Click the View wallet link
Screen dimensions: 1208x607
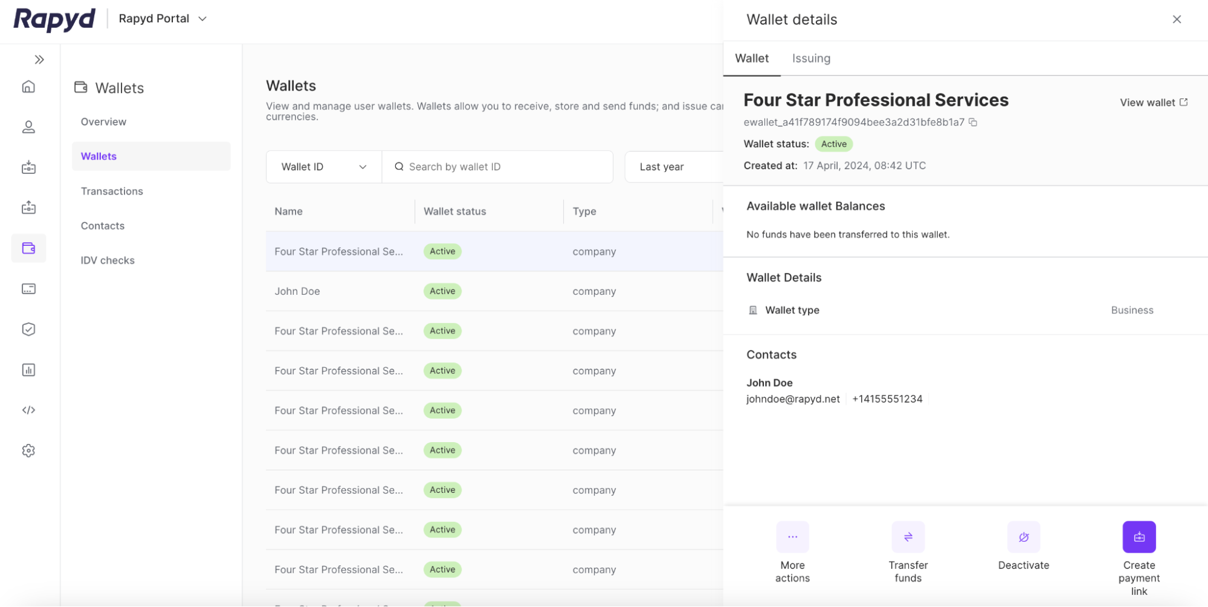[1153, 103]
